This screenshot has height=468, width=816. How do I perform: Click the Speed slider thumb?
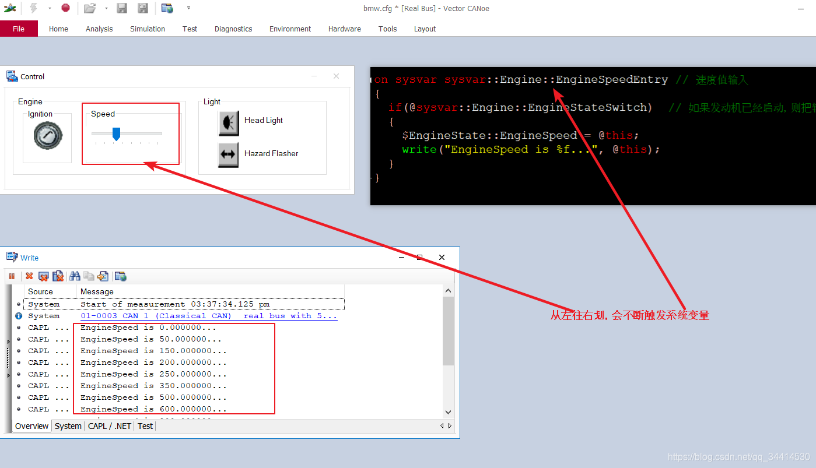point(116,135)
